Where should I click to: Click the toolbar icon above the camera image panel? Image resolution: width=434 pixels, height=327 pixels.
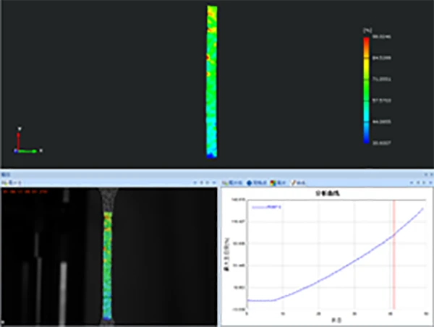coord(4,183)
